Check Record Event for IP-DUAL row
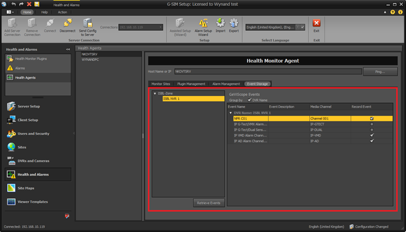406x232 pixels. (x=372, y=130)
